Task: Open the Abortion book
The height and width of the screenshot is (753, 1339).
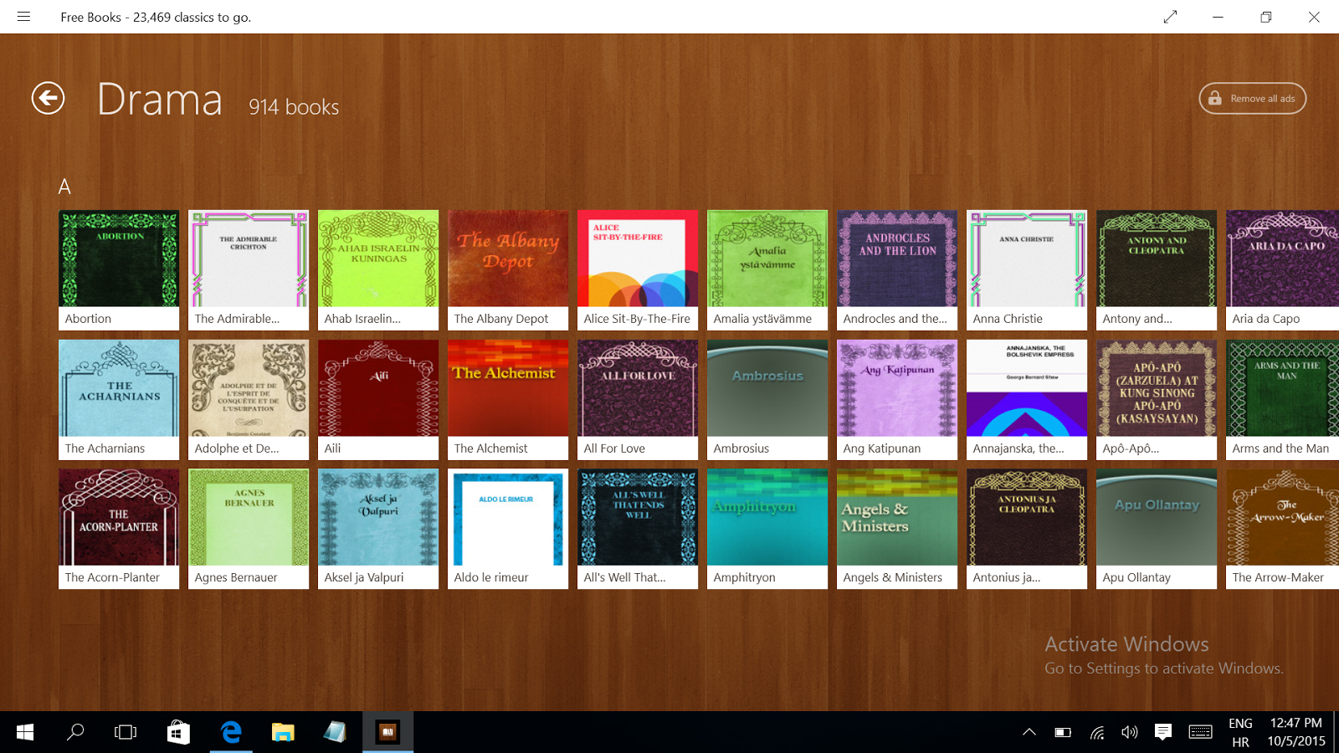Action: [119, 269]
